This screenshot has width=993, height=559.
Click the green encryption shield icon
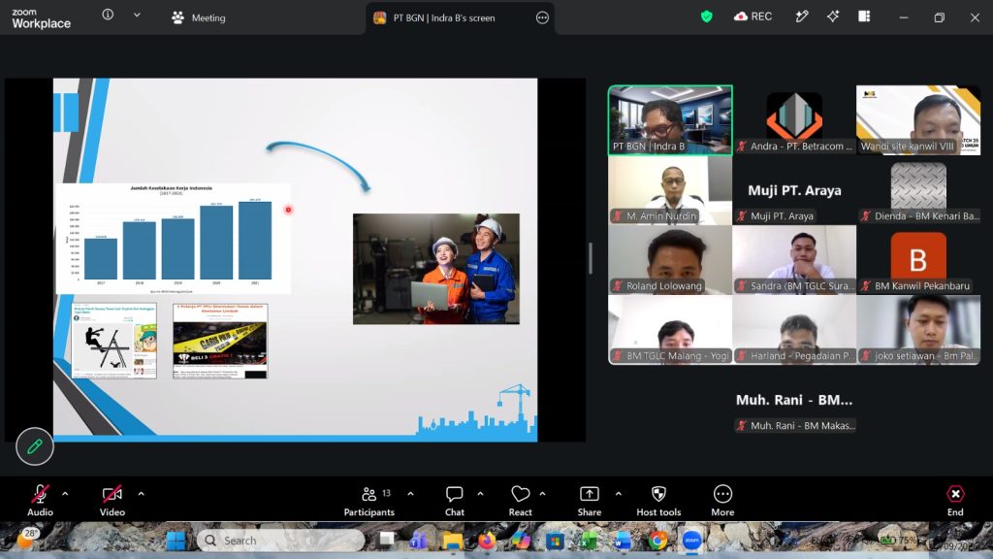click(707, 17)
